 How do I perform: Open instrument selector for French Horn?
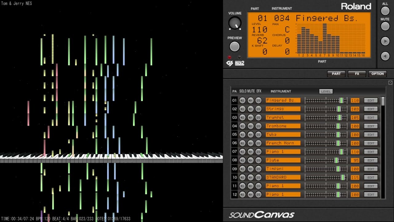pyautogui.click(x=283, y=143)
